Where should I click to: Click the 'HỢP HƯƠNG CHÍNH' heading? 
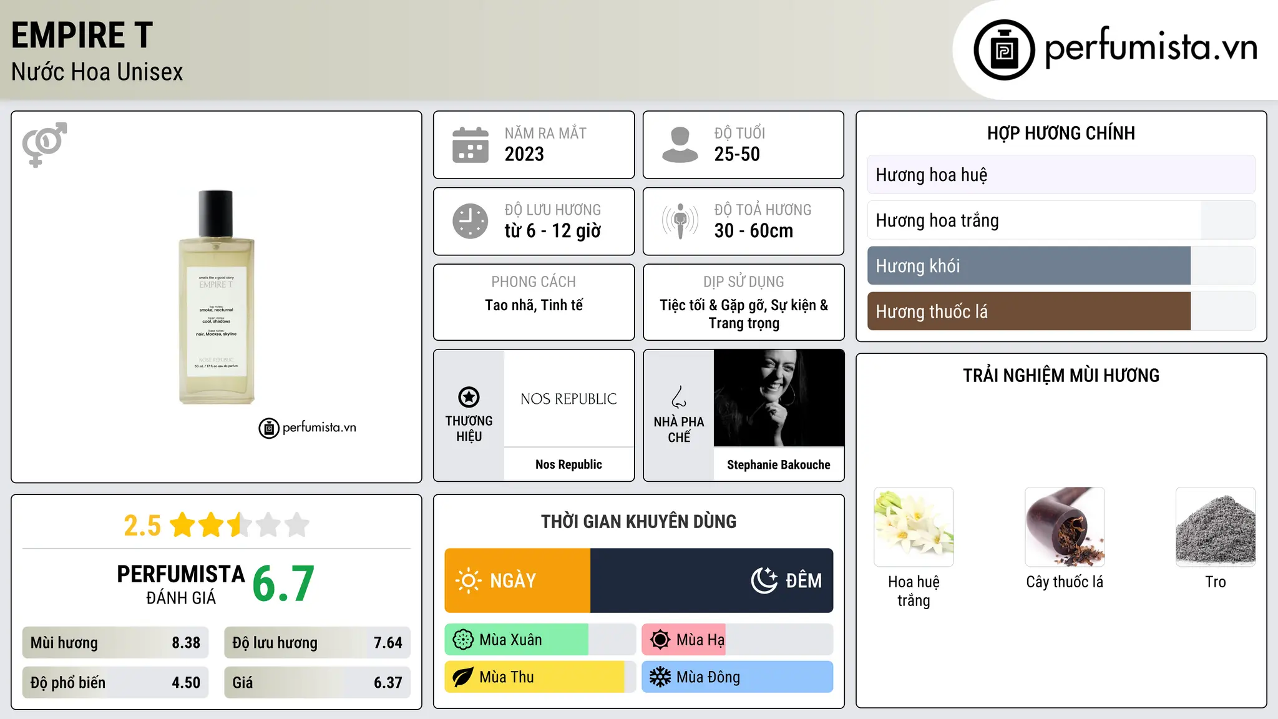1061,133
